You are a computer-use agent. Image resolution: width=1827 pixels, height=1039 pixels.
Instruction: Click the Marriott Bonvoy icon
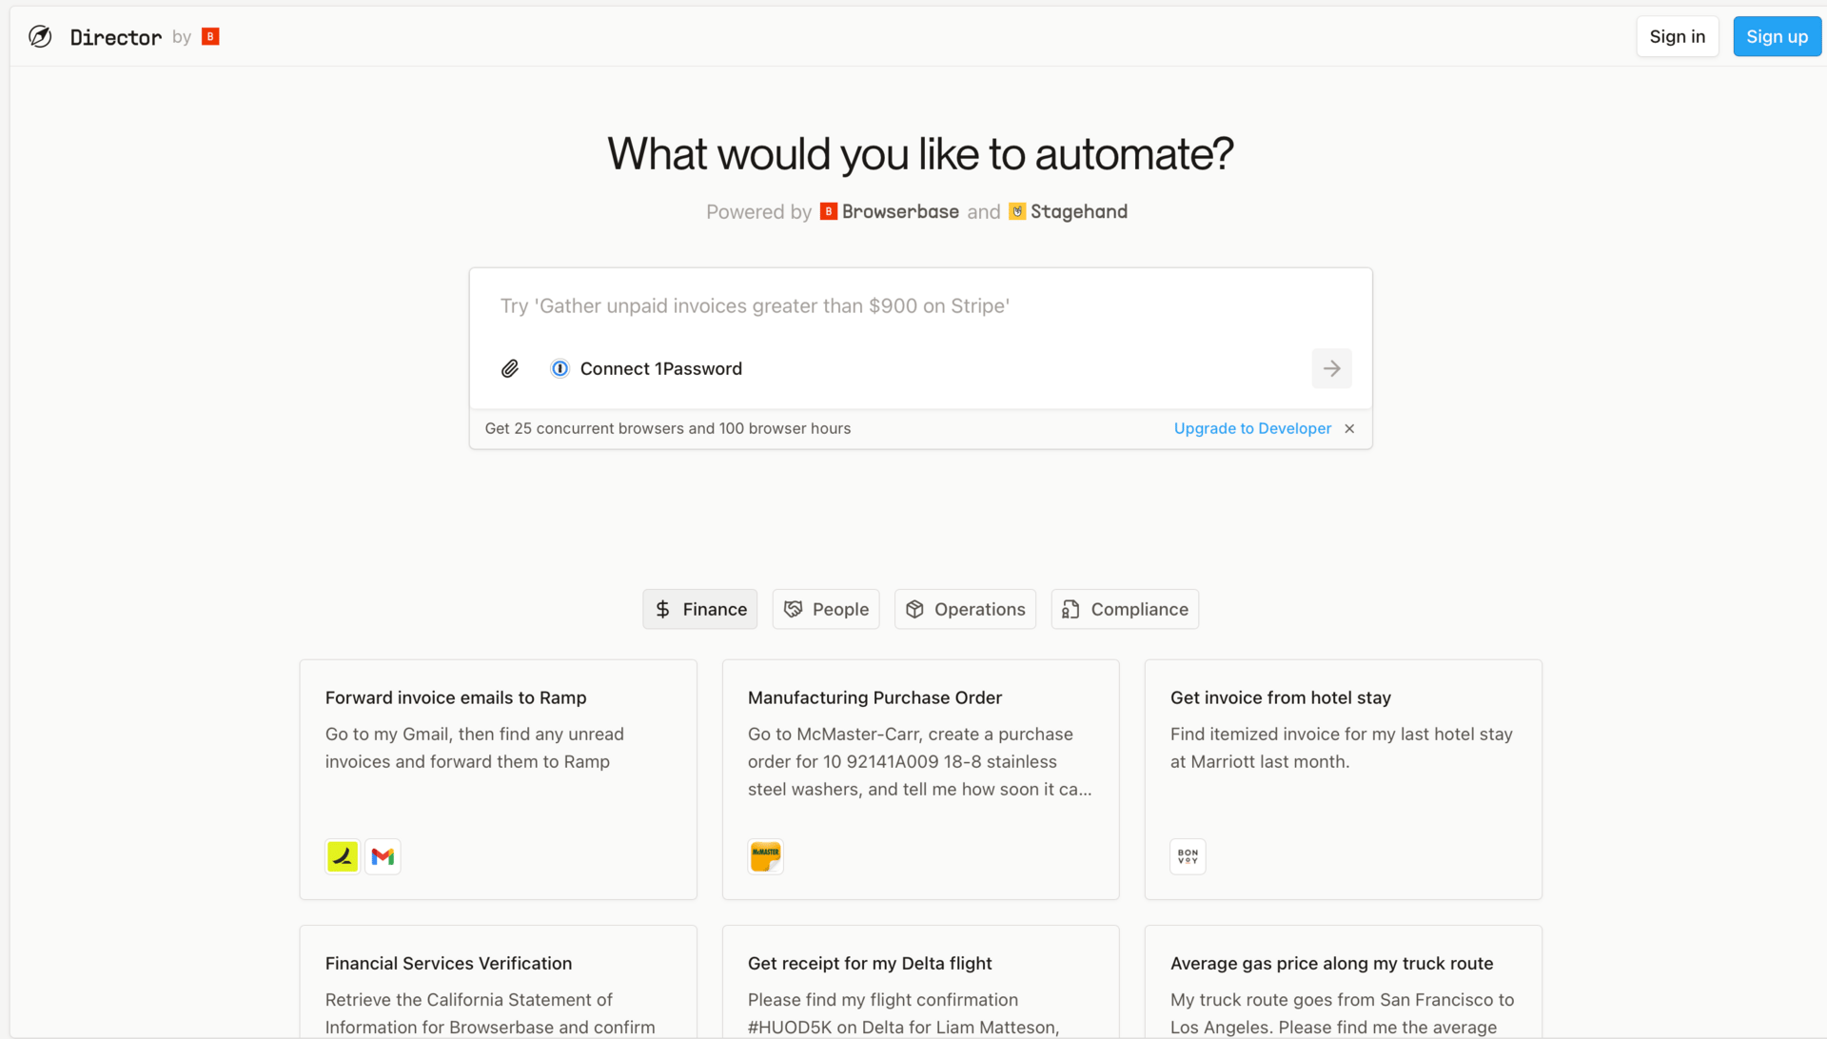1188,856
